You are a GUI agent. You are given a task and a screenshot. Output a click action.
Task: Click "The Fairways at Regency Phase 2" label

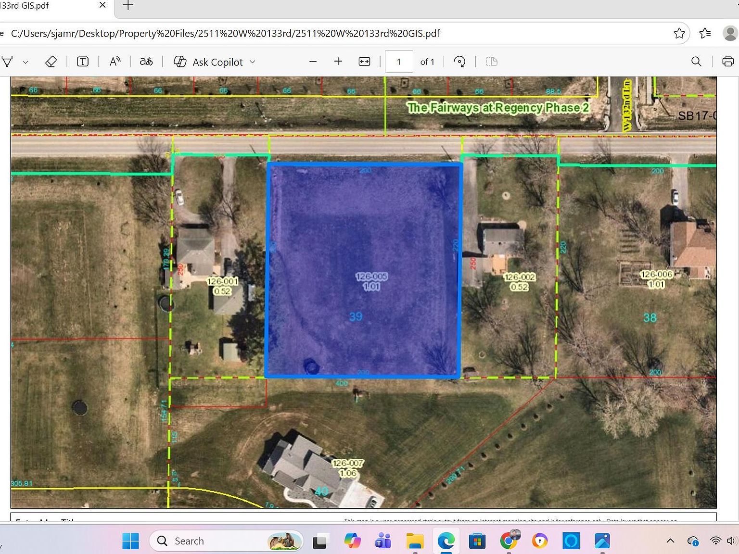[498, 107]
